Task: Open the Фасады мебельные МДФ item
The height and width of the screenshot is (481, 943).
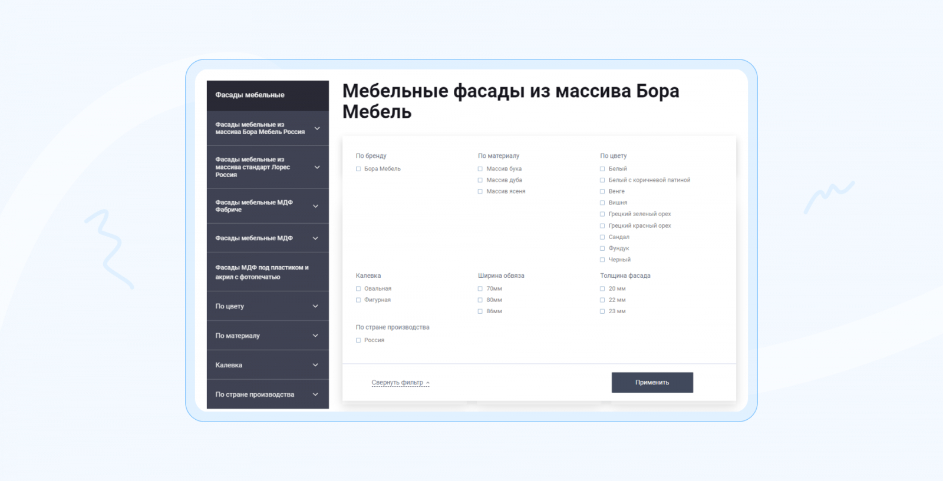Action: 254,238
